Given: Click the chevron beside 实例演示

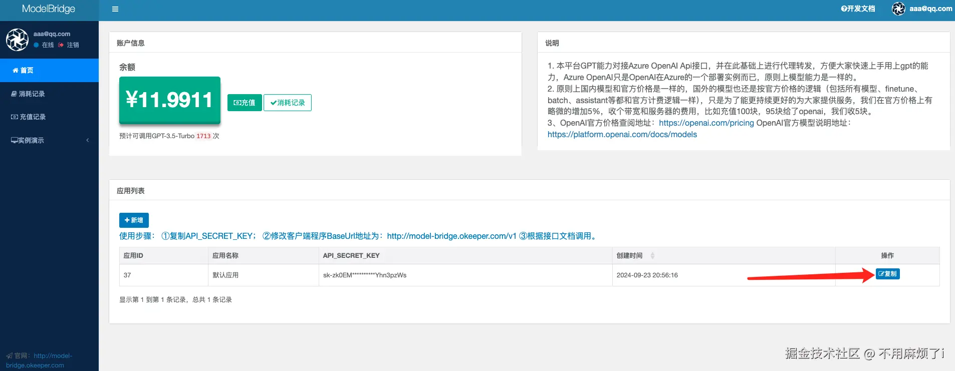Looking at the screenshot, I should coord(88,140).
